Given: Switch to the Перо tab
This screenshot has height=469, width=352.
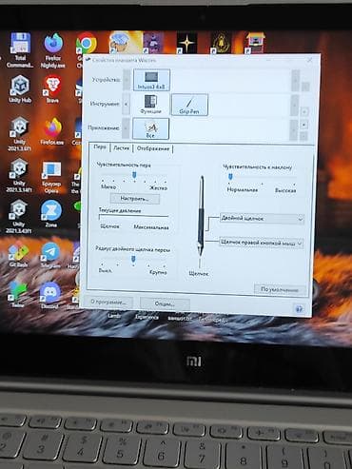Looking at the screenshot, I should pyautogui.click(x=100, y=147).
